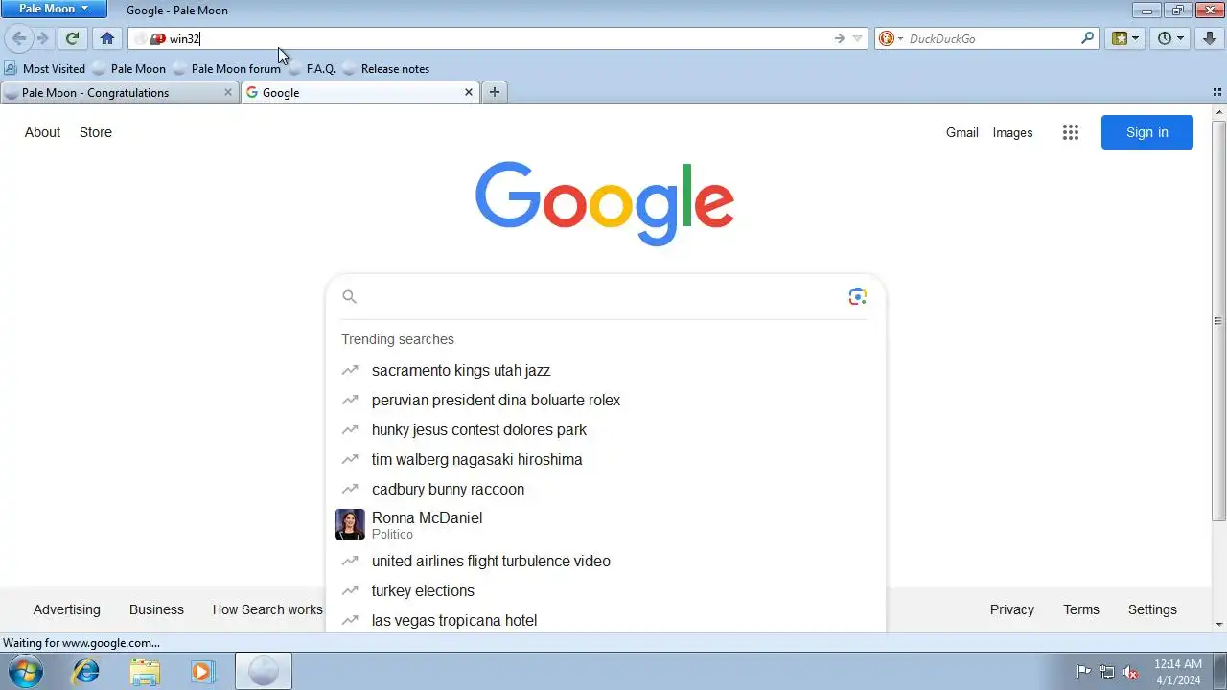Click the Forward navigation arrow

[x=43, y=38]
